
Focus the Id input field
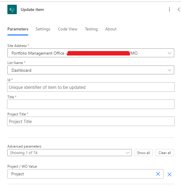click(91, 87)
